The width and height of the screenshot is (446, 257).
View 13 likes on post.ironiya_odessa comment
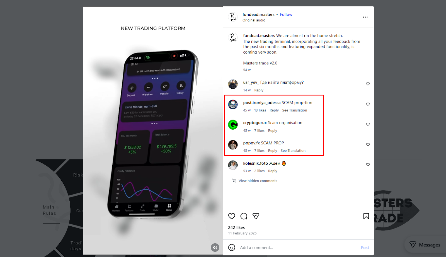coord(260,110)
